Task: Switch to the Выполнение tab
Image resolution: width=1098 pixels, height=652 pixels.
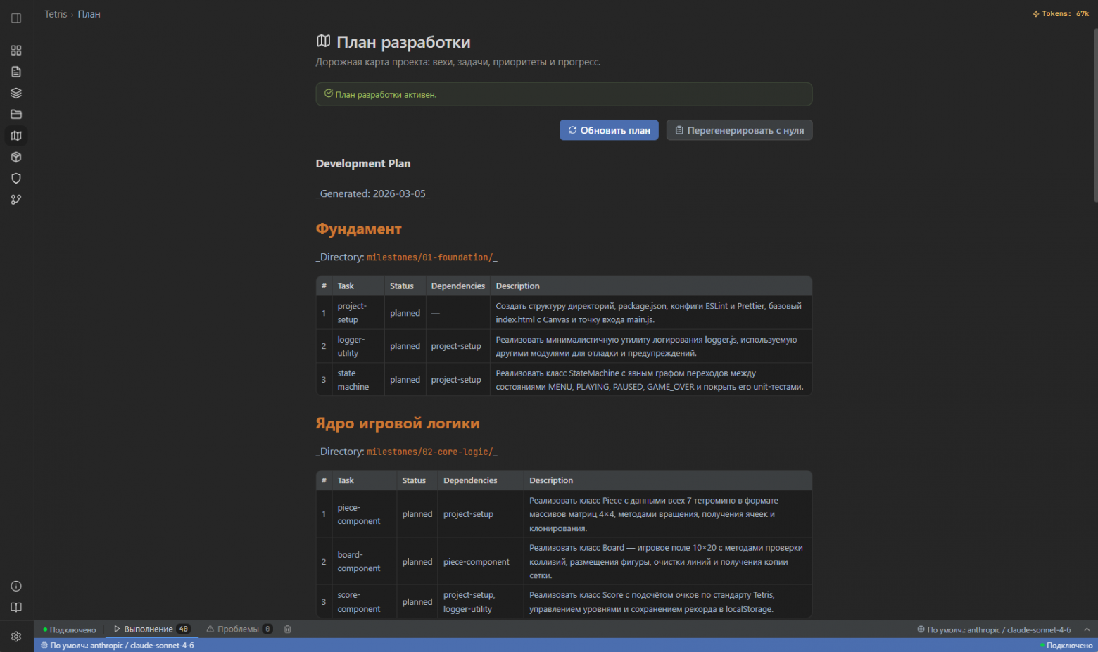Action: pyautogui.click(x=151, y=629)
